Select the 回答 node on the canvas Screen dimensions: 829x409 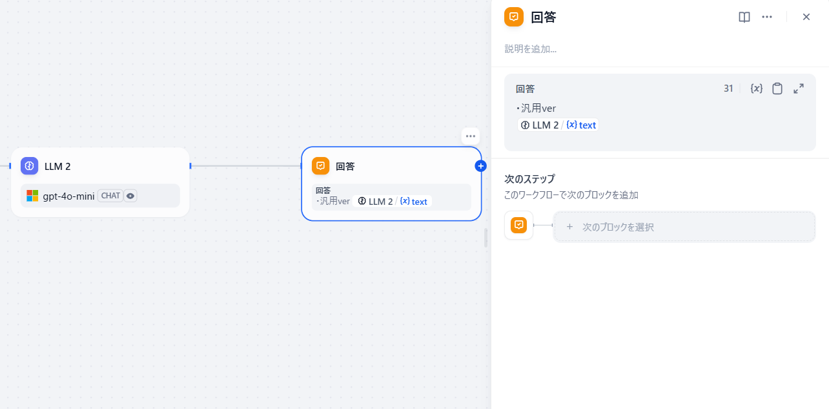tap(391, 184)
